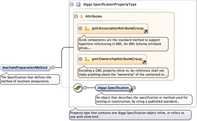Collapse the leachatePreparationMethod element

[x=53, y=68]
